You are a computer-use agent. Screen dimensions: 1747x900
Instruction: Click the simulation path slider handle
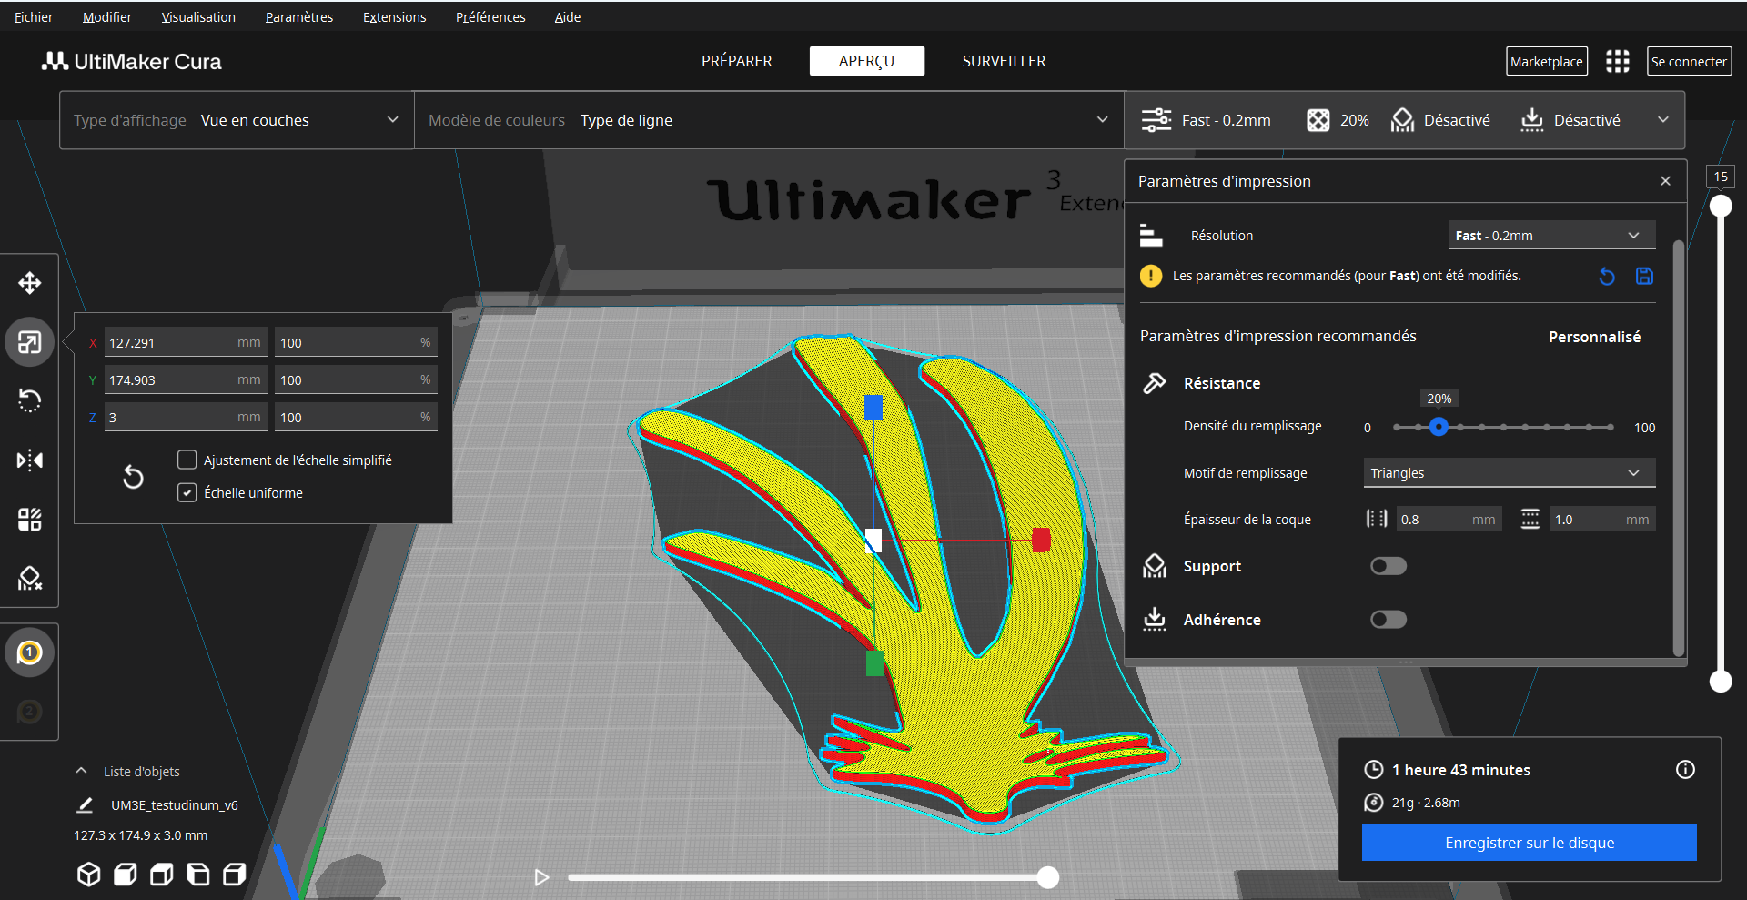click(1048, 877)
